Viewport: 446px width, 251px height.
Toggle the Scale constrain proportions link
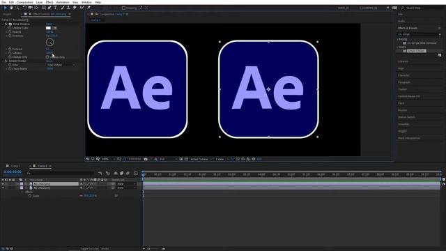[x=81, y=196]
